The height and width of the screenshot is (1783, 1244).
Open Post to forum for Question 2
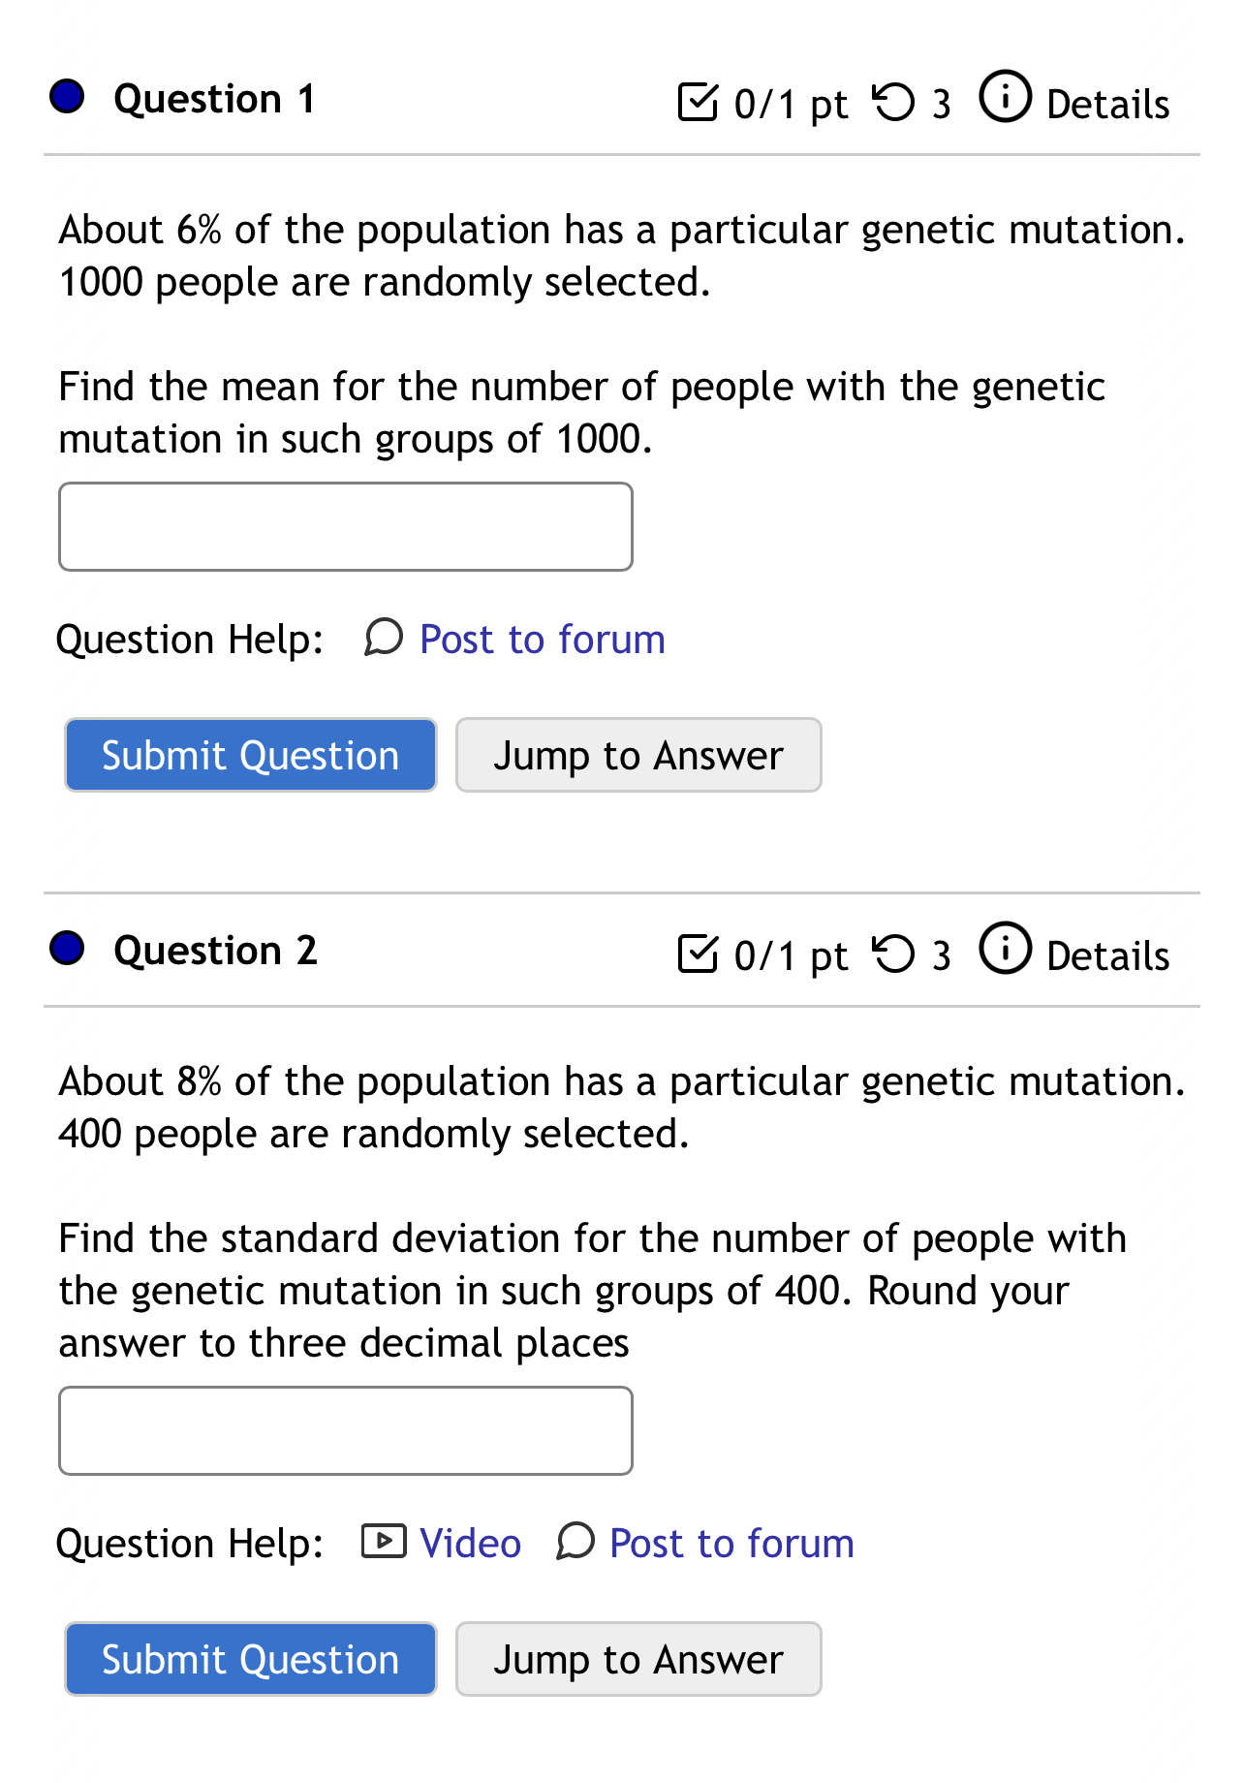click(730, 1543)
